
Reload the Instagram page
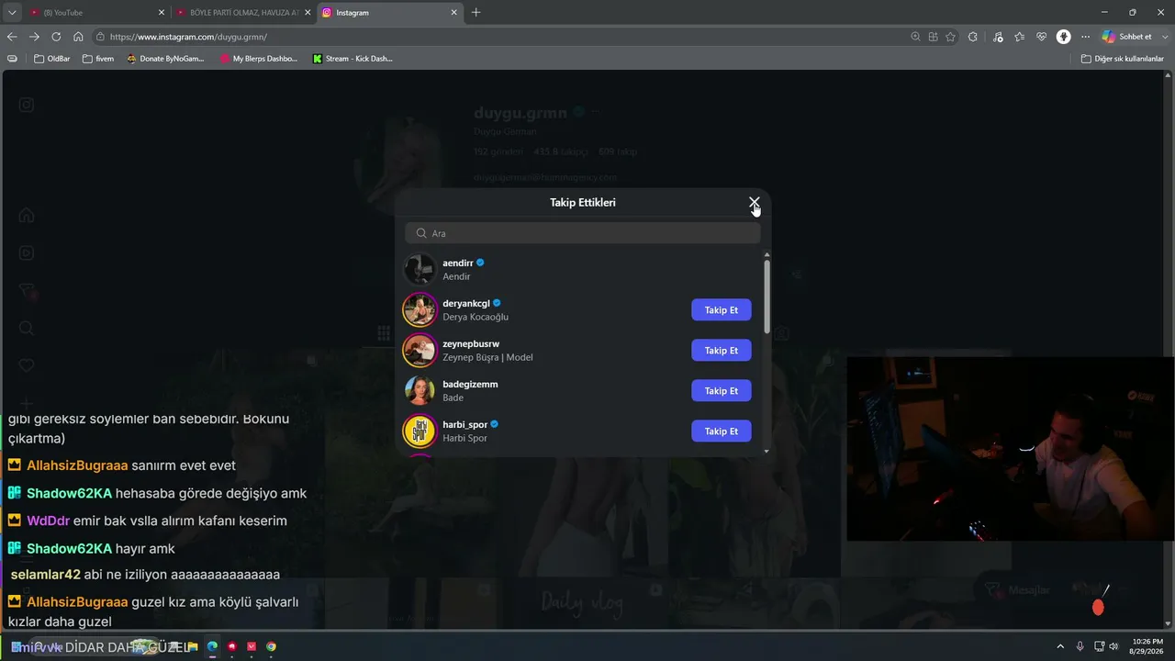tap(56, 37)
